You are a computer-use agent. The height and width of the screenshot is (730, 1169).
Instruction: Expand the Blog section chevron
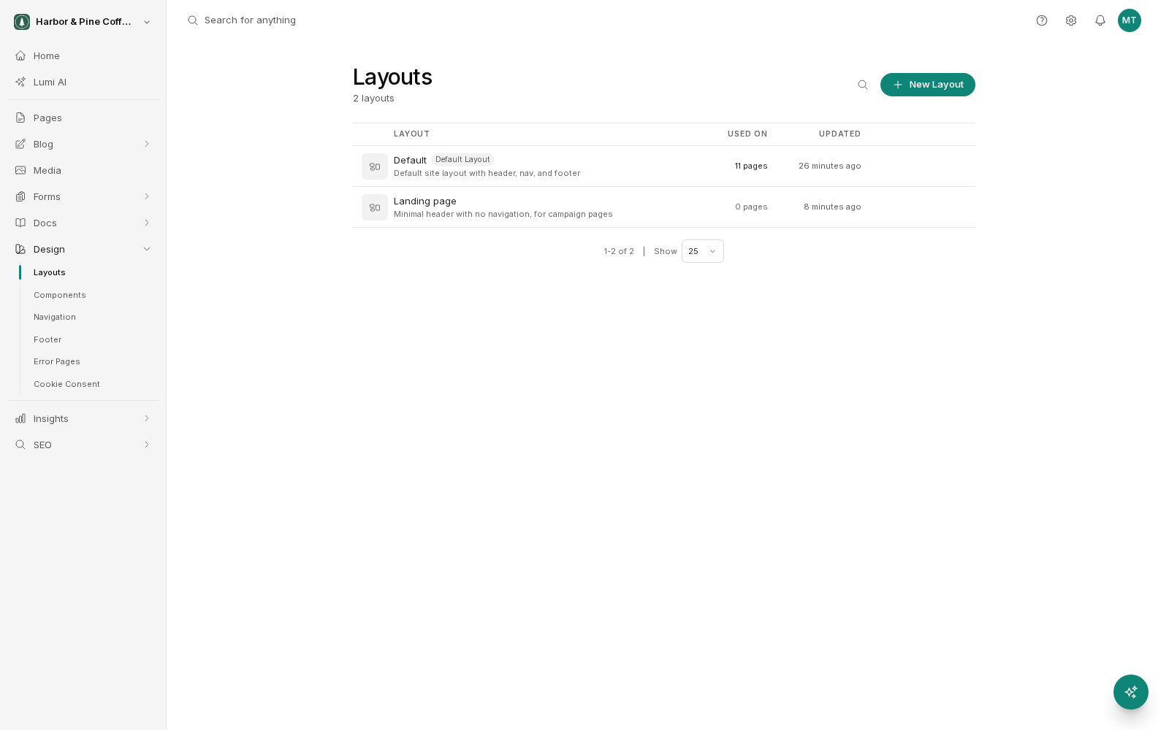coord(147,144)
